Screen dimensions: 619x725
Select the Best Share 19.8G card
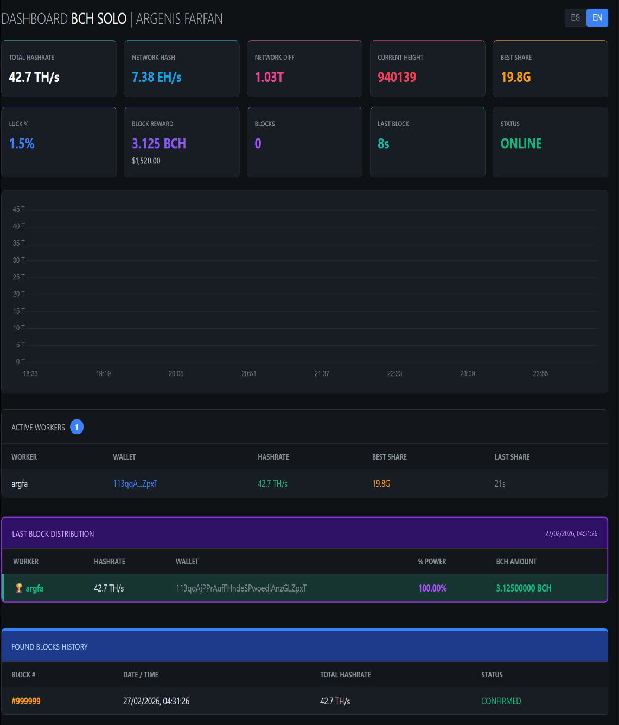click(x=550, y=69)
